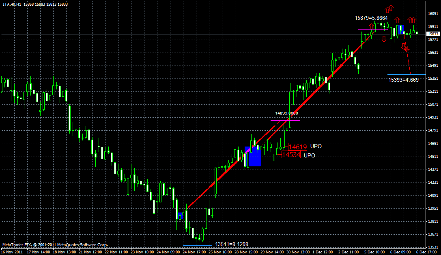Click the small blue rectangle near the 24 Nov bottom

[x=180, y=215]
